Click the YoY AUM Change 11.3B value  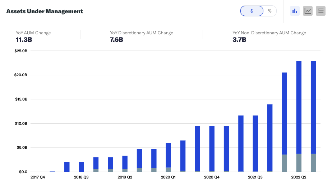(x=24, y=40)
